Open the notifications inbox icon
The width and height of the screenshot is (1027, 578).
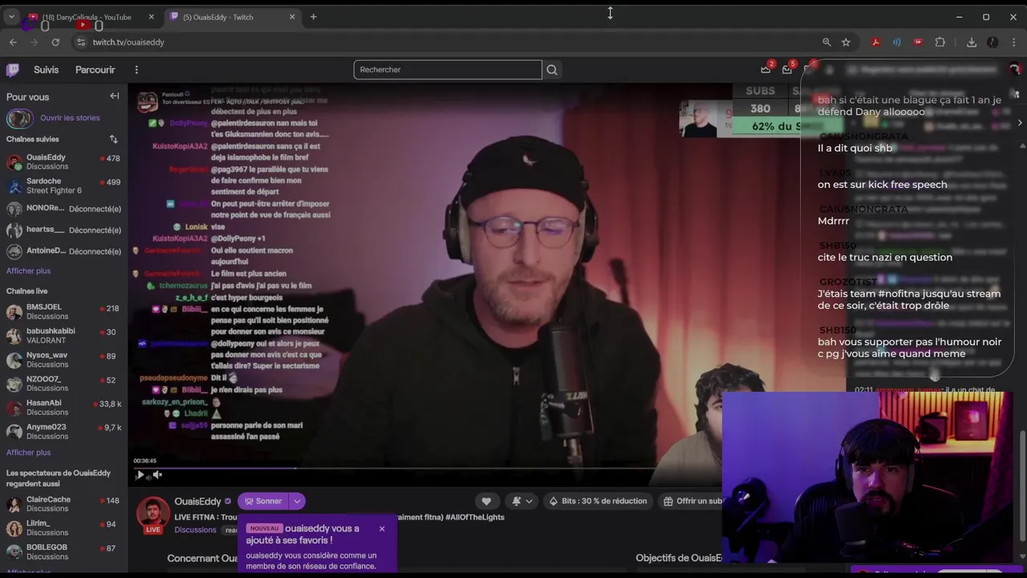coord(787,69)
